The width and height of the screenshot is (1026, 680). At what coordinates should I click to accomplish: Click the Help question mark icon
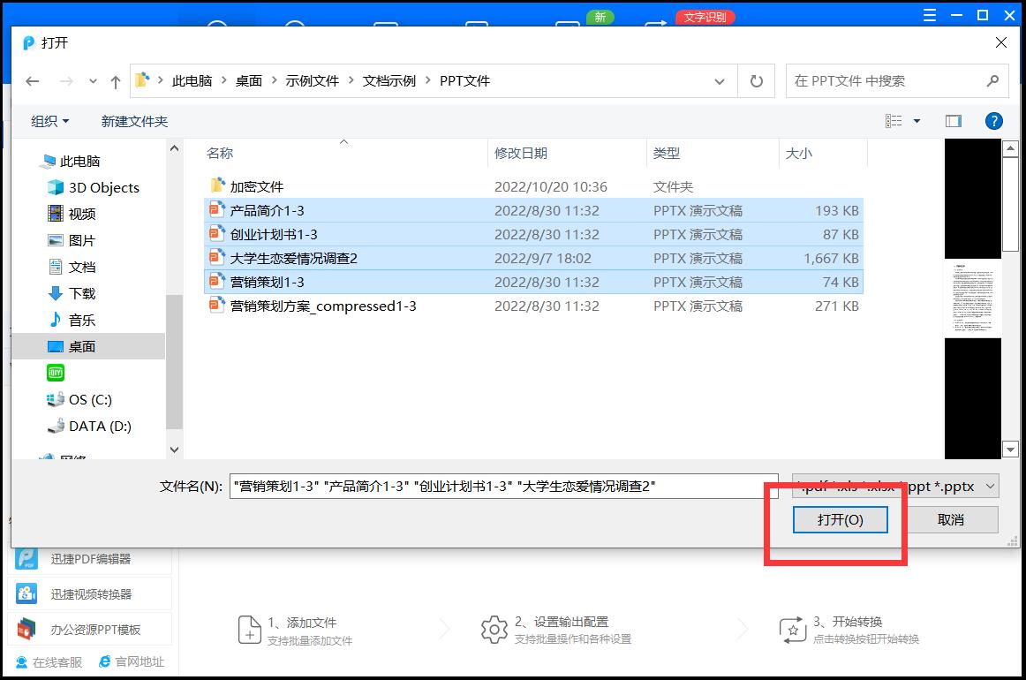[994, 121]
